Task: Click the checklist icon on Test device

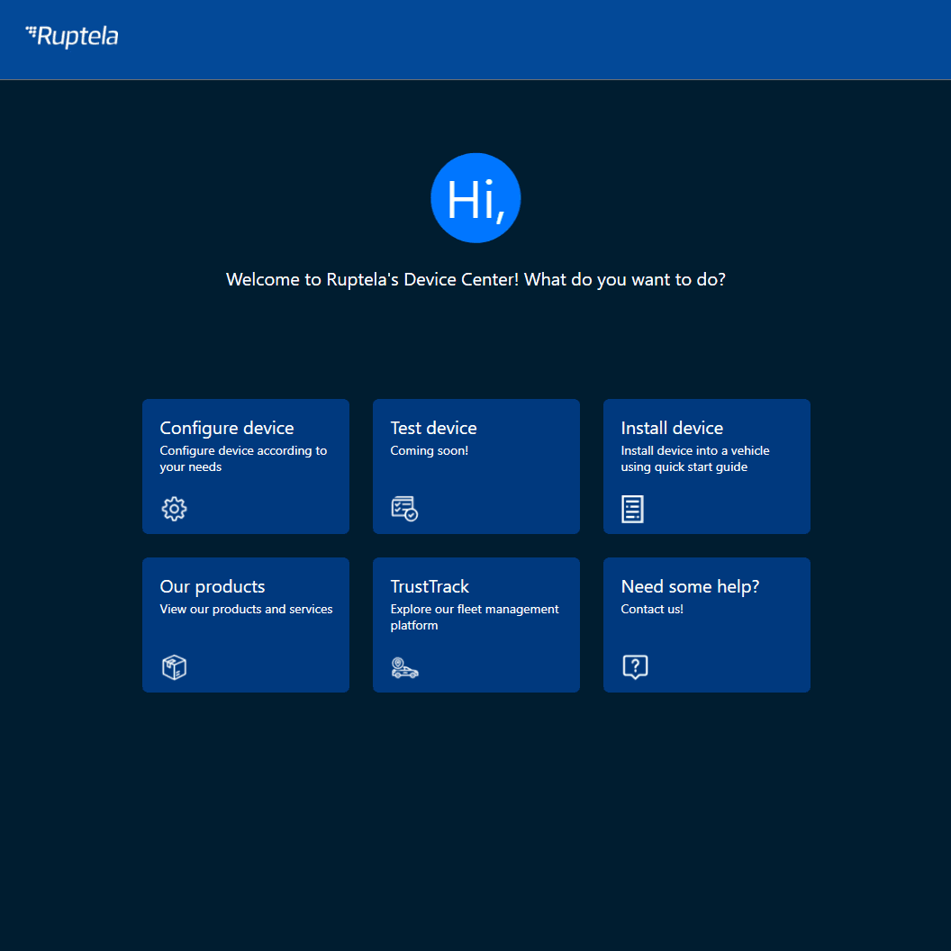Action: pyautogui.click(x=404, y=509)
